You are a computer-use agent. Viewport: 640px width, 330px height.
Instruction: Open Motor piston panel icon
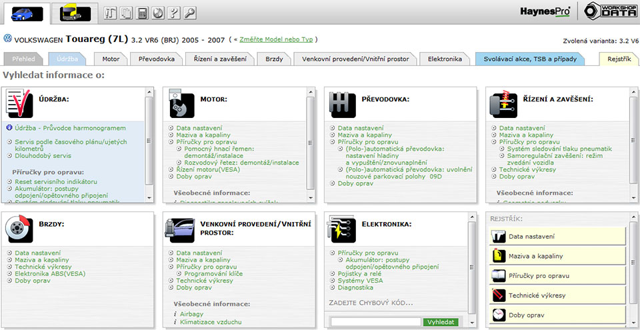pos(181,105)
